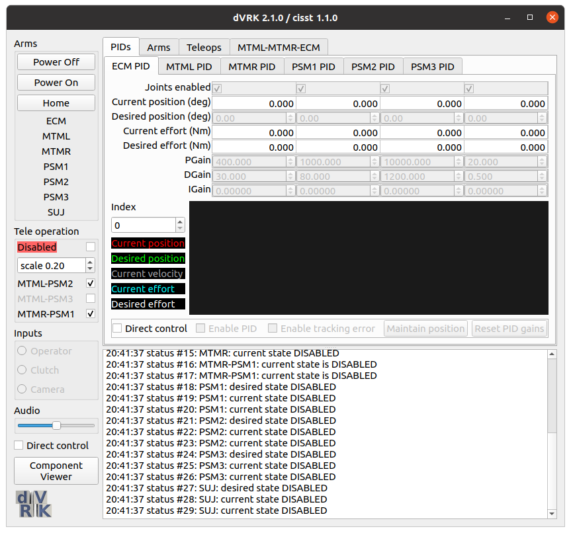Click the DGain 30.000 spinbox arrows

(x=290, y=176)
